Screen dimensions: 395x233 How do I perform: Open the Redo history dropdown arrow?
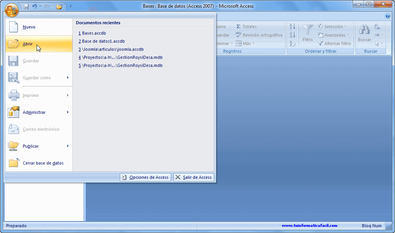click(x=52, y=7)
